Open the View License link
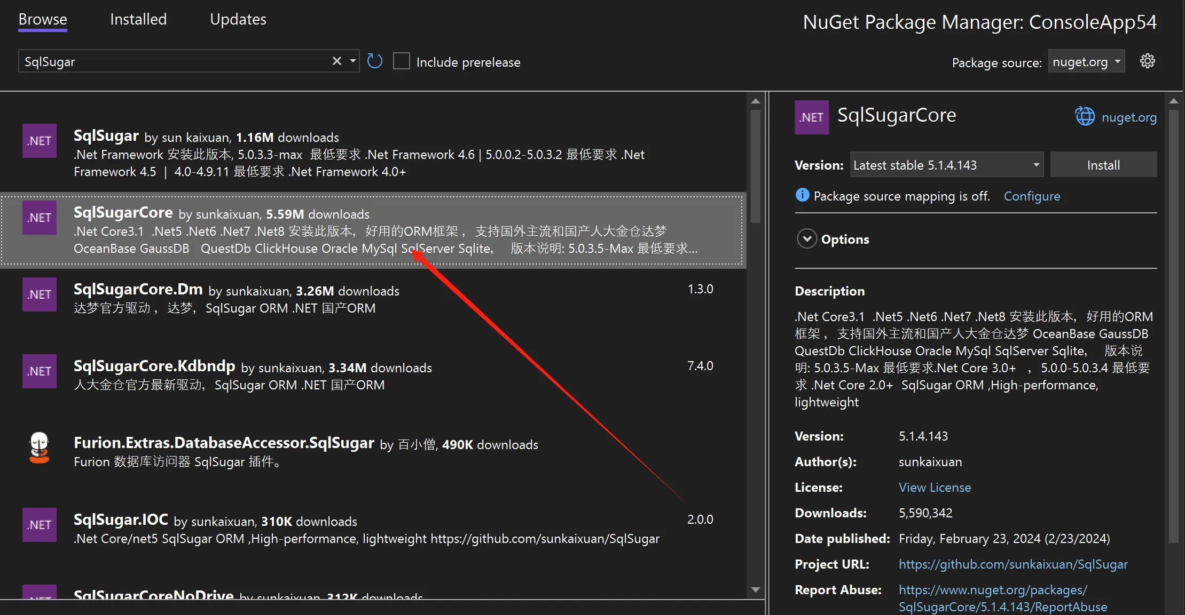Image resolution: width=1185 pixels, height=615 pixels. [935, 488]
